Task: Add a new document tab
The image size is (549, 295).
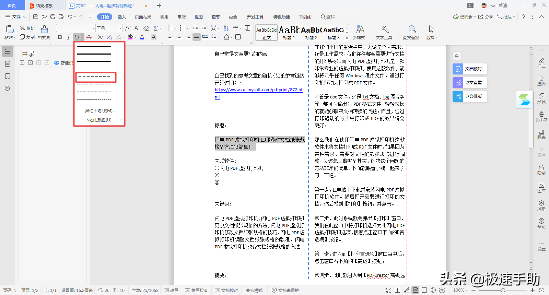Action: point(159,5)
